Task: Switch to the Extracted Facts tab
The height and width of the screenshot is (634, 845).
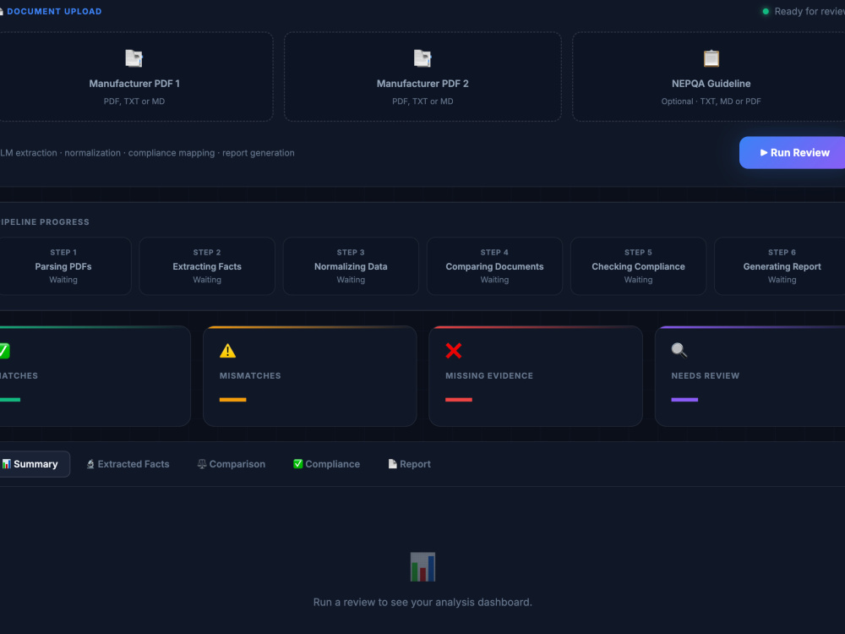Action: pyautogui.click(x=128, y=464)
